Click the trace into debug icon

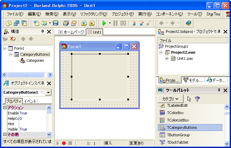pyautogui.click(x=134, y=23)
